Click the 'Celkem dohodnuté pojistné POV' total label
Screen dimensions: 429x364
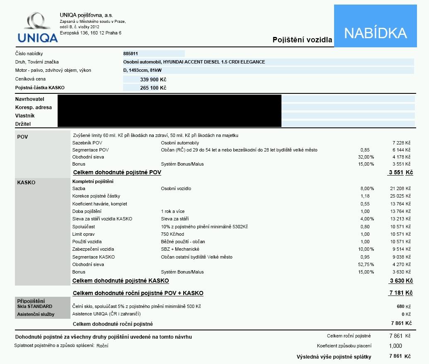pos(117,173)
